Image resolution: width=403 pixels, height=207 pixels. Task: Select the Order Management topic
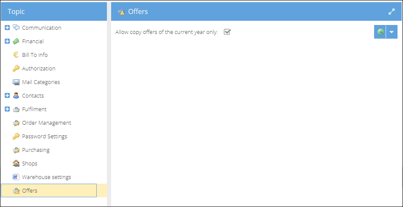47,123
